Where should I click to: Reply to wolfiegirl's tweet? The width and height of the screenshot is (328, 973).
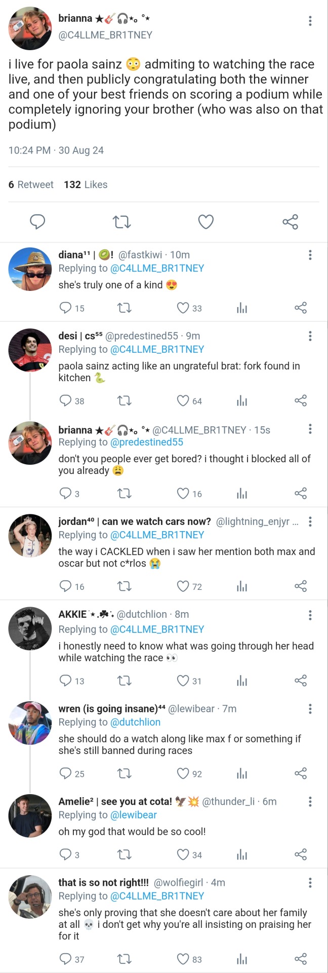pos(66,959)
